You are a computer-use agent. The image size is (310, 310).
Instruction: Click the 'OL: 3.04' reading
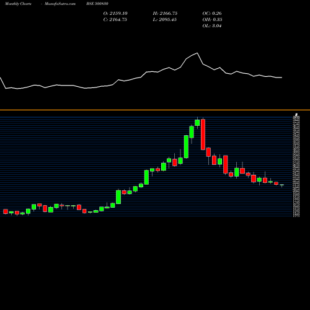click(212, 26)
